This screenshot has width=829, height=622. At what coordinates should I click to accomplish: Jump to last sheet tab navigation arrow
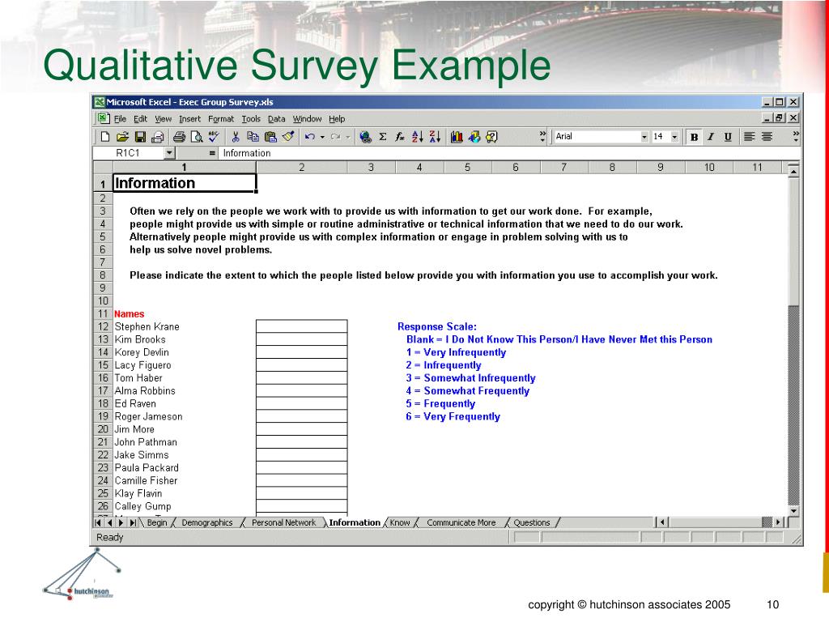click(x=134, y=522)
